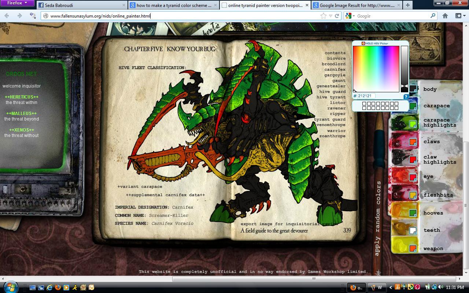
Task: Open the weapon color swatch
Action: (413, 248)
